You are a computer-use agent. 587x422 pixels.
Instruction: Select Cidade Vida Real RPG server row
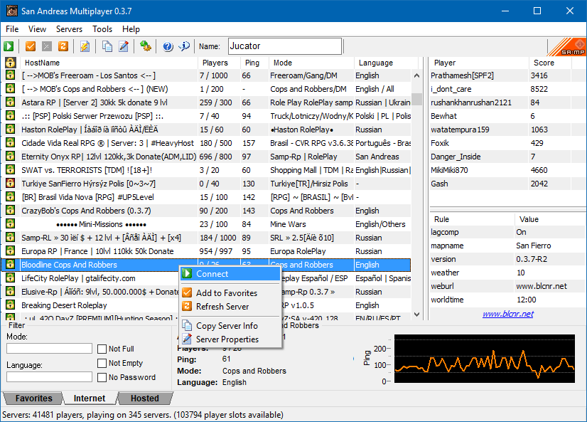tap(205, 143)
